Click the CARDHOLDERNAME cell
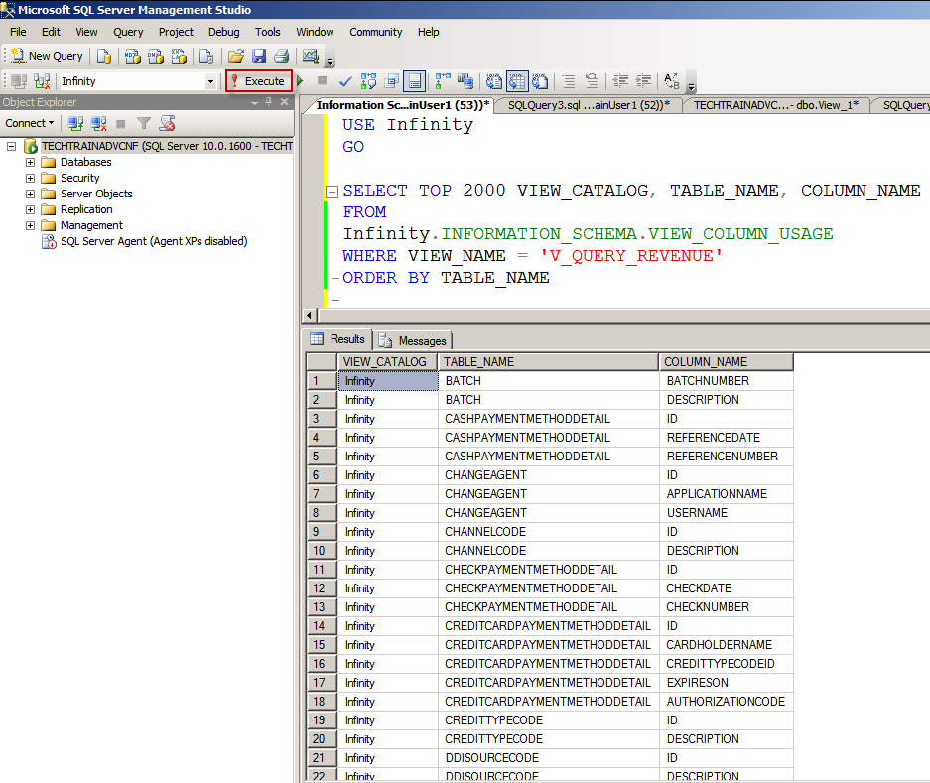 coord(726,645)
